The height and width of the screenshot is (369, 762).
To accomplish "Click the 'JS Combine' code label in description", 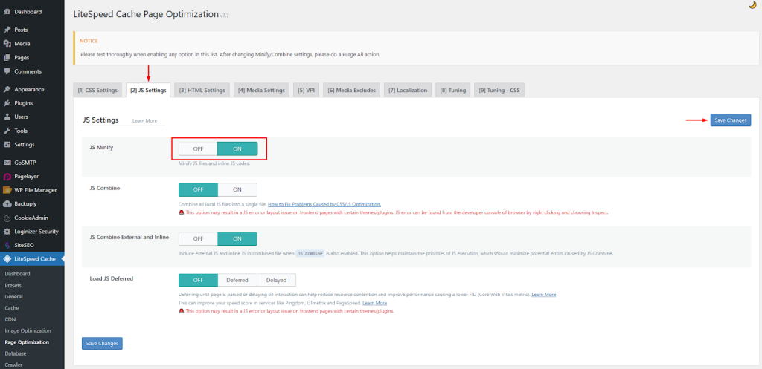I will tap(310, 254).
